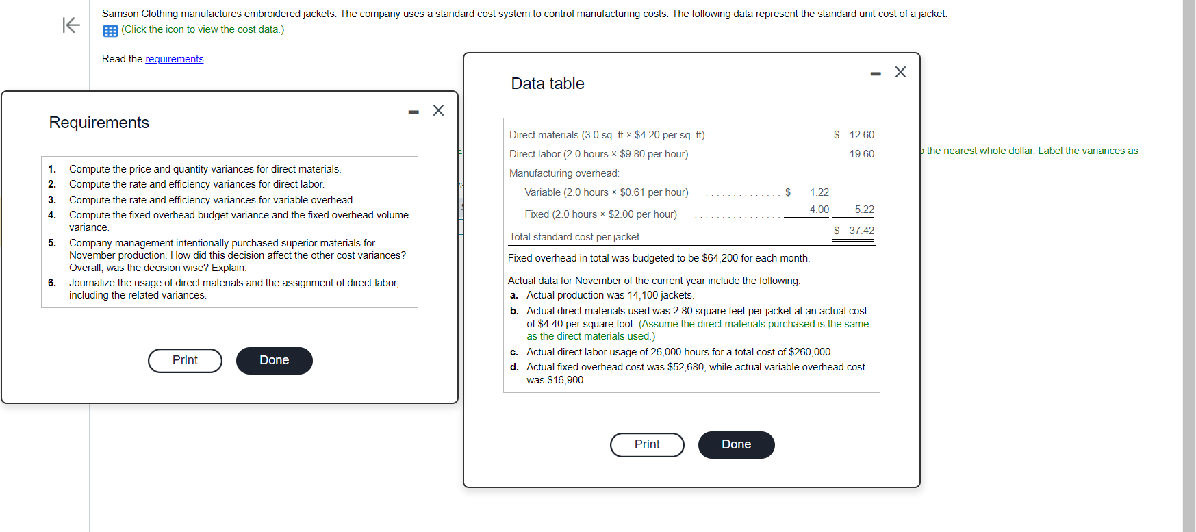Select the Requirements dialog heading
This screenshot has width=1196, height=532.
99,123
